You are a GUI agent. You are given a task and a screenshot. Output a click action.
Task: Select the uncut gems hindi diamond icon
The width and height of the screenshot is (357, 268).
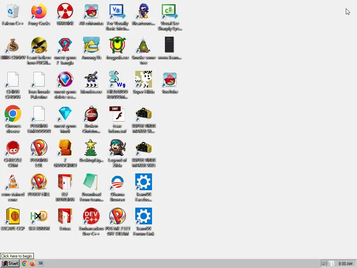coord(65,113)
